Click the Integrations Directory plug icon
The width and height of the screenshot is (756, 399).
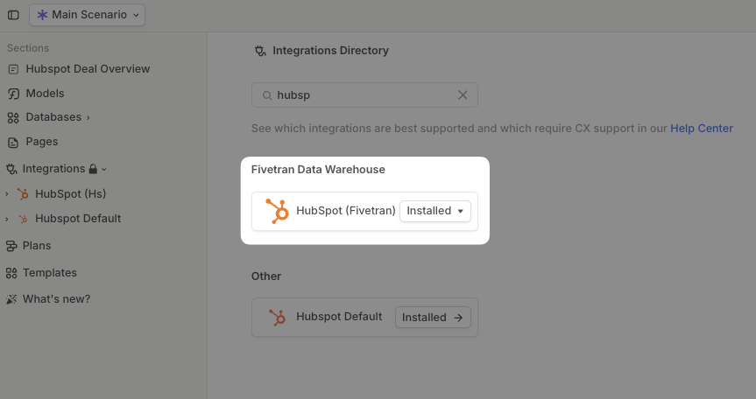point(260,51)
